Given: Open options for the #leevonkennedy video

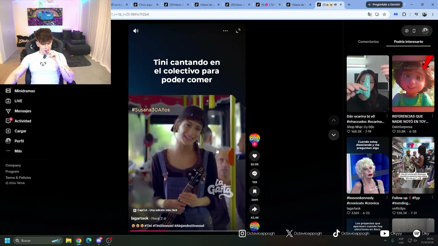Looking at the screenshot, I should pos(387,198).
